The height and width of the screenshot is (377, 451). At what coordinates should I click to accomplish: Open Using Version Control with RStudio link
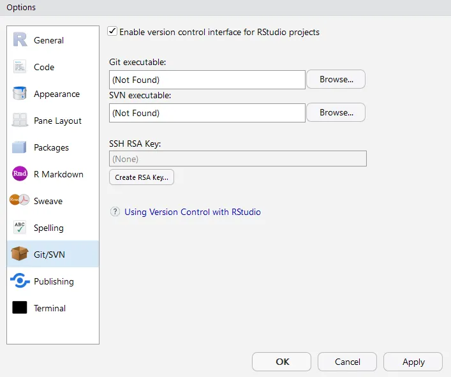pos(192,212)
